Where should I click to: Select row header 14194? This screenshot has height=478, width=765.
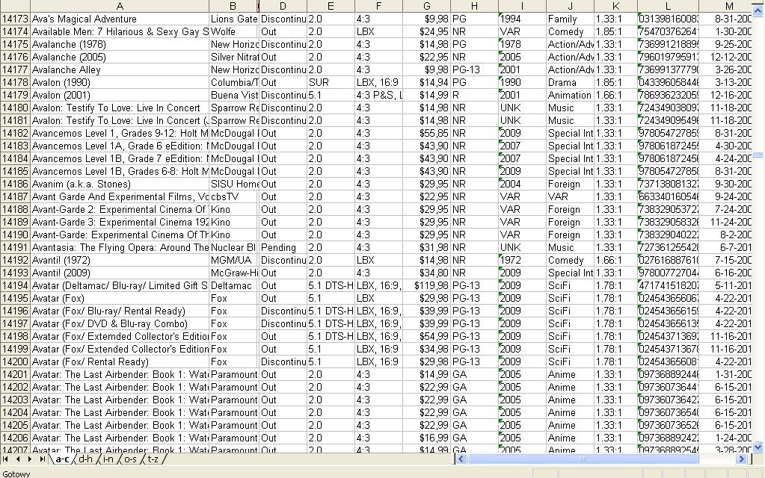coord(15,285)
